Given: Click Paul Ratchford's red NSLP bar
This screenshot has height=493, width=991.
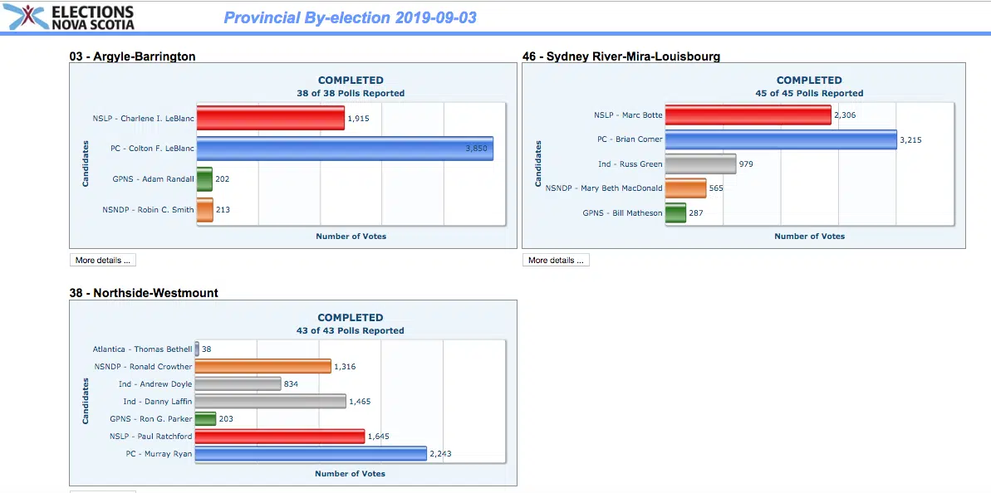Looking at the screenshot, I should coord(280,436).
